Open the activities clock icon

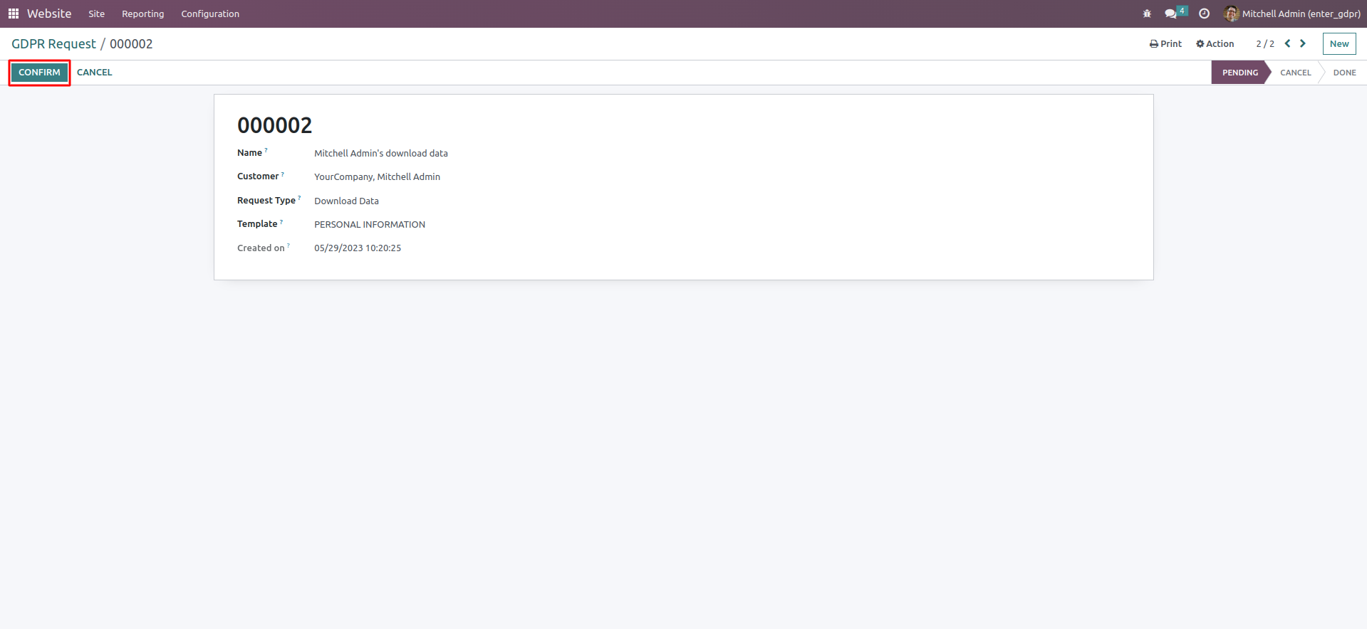1205,14
